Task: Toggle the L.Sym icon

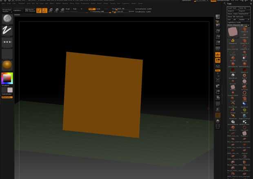Action: click(x=217, y=66)
